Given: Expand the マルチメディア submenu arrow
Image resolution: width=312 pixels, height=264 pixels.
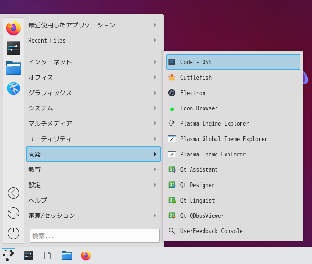Looking at the screenshot, I should pos(155,123).
